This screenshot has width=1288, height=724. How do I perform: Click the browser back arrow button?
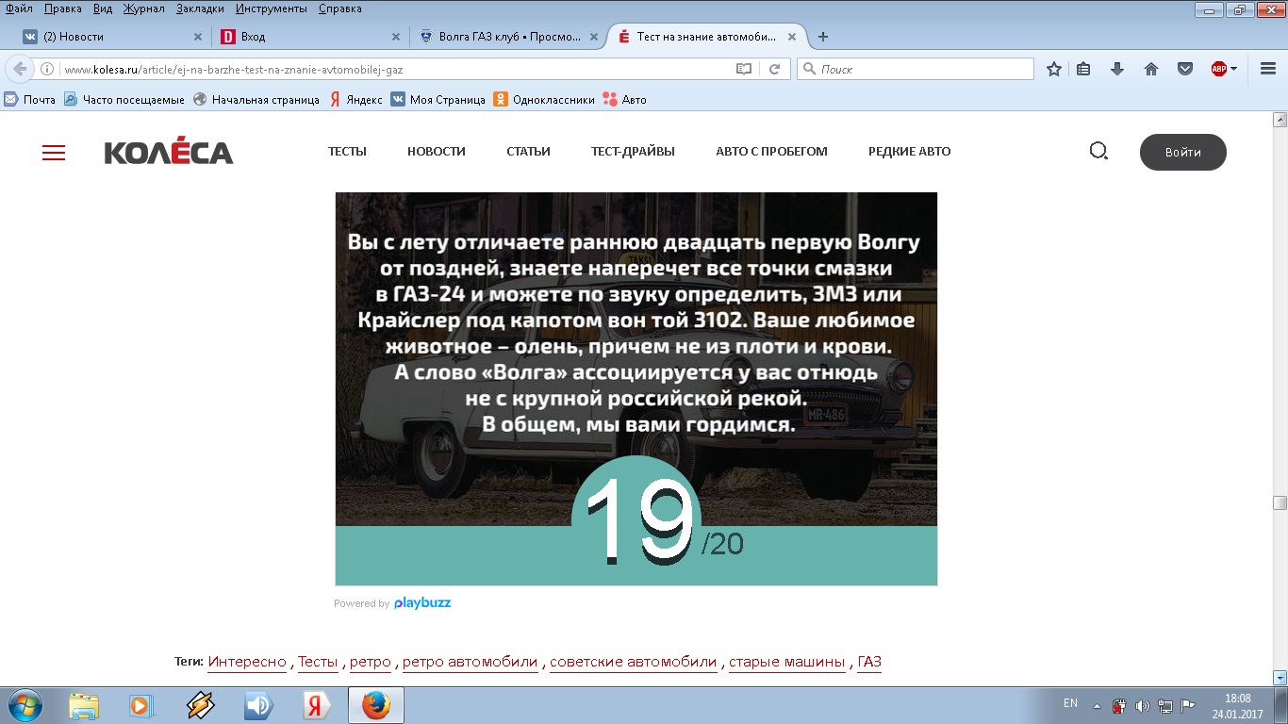point(20,69)
